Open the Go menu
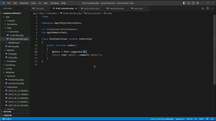 click(40, 3)
